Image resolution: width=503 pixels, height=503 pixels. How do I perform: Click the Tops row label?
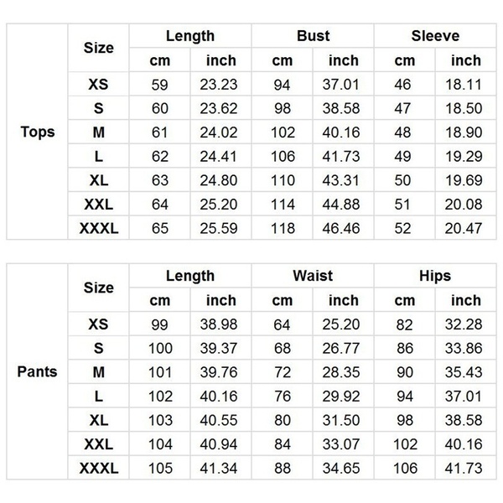(36, 132)
